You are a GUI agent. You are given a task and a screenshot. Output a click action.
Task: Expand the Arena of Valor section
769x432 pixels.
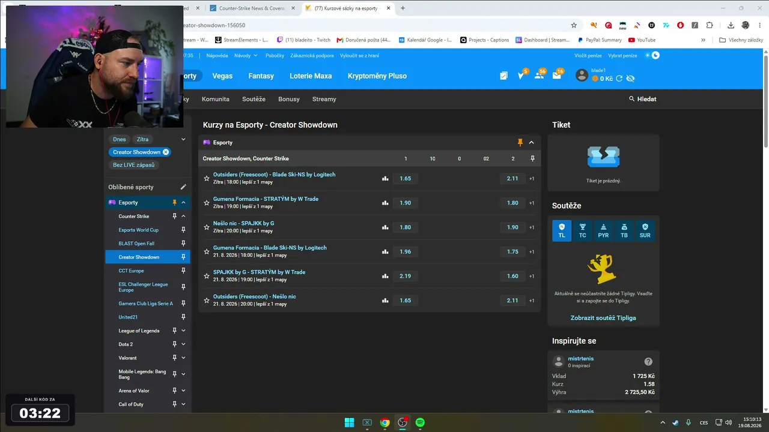coord(183,391)
